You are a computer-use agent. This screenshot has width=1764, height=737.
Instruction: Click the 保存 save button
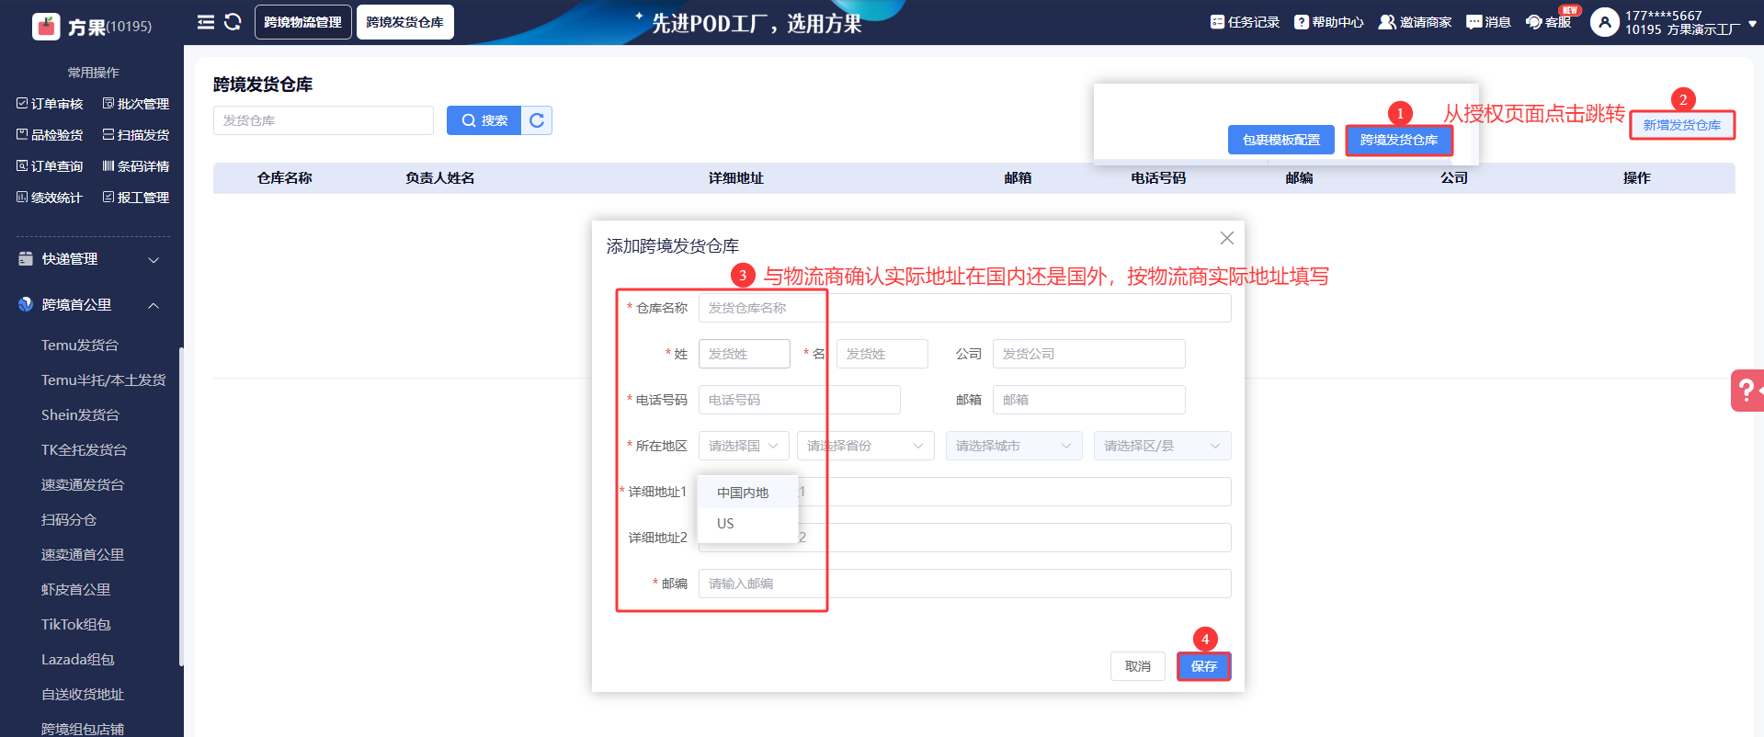[1203, 666]
